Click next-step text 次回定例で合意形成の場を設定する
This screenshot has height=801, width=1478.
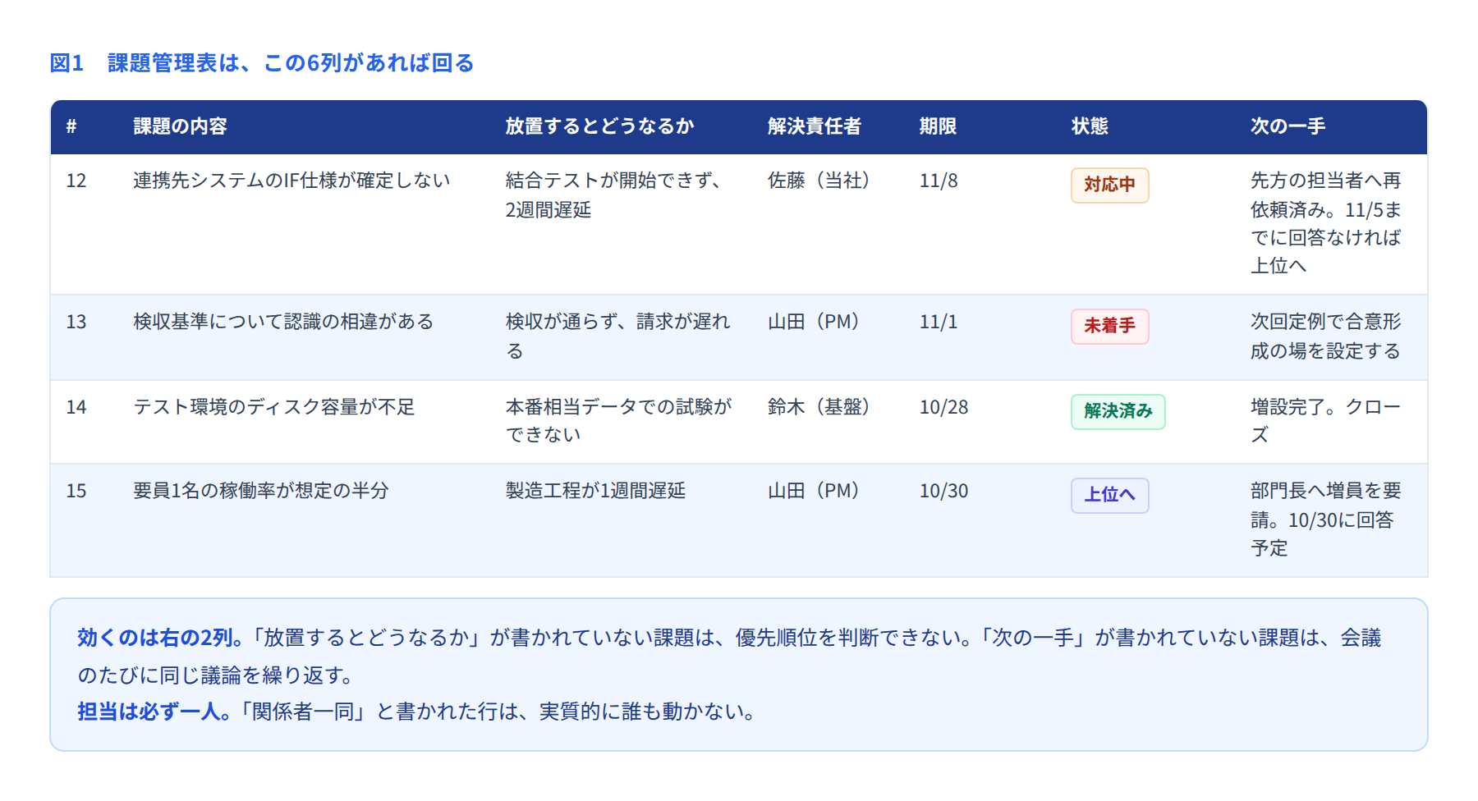point(1325,336)
